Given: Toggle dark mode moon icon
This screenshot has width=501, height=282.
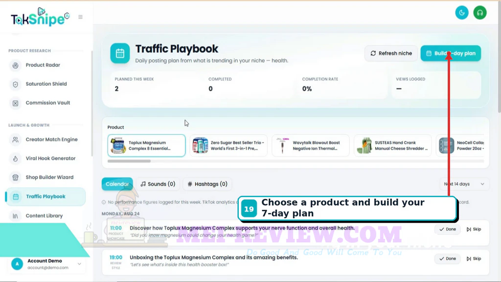Looking at the screenshot, I should (462, 13).
